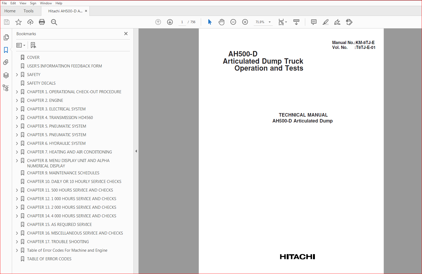Open Chapter 12 1 000 Hours Service
Screen dimensions: 422x274
pos(72,199)
